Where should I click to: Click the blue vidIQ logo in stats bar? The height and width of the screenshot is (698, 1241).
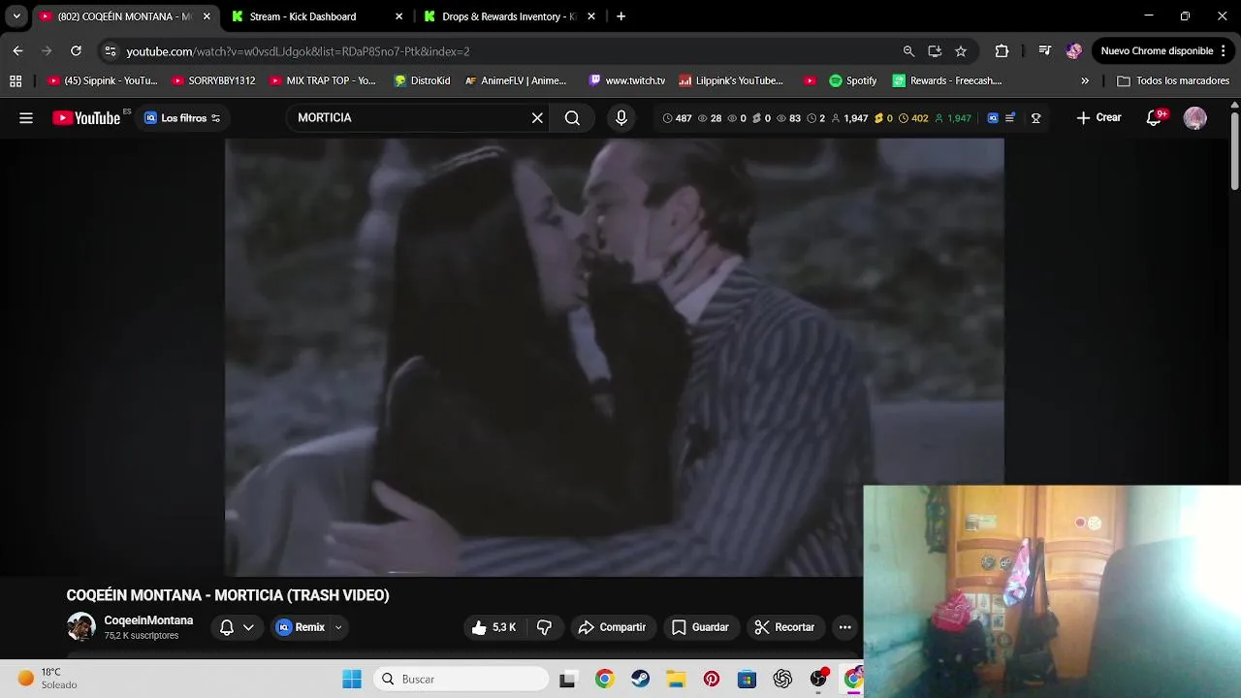[993, 118]
